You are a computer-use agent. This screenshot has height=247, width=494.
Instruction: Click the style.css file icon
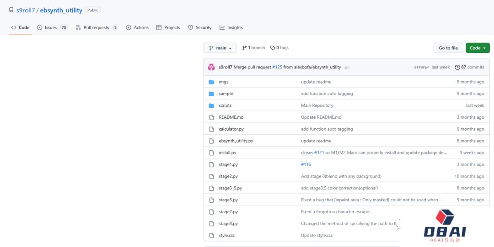tap(211, 236)
